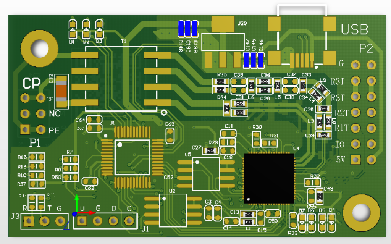The width and height of the screenshot is (391, 244).
Task: Click the NC silkscreen text
Action: point(55,114)
